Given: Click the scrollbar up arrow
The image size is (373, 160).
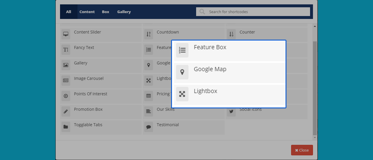Looking at the screenshot, I should 315,27.
